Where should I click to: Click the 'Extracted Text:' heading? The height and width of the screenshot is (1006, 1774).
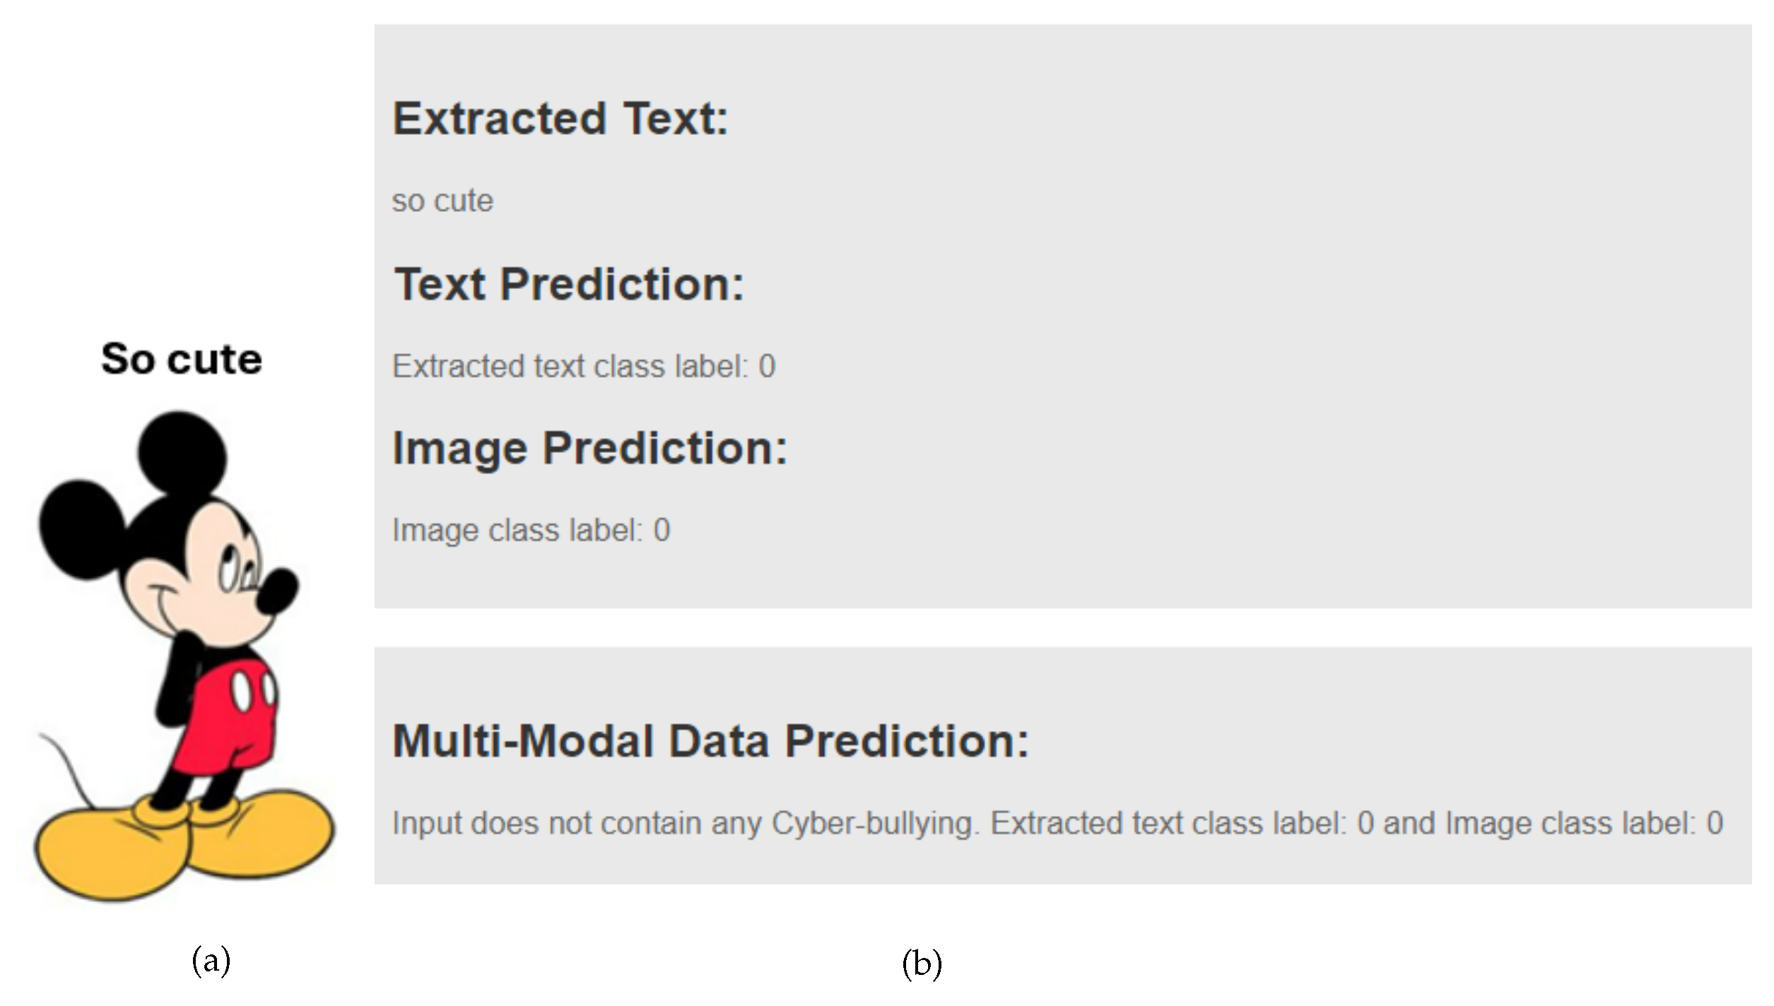560,118
